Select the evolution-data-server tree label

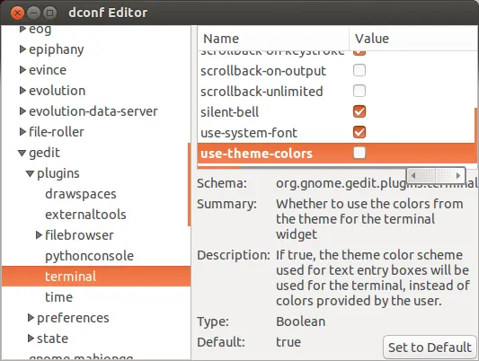[93, 111]
